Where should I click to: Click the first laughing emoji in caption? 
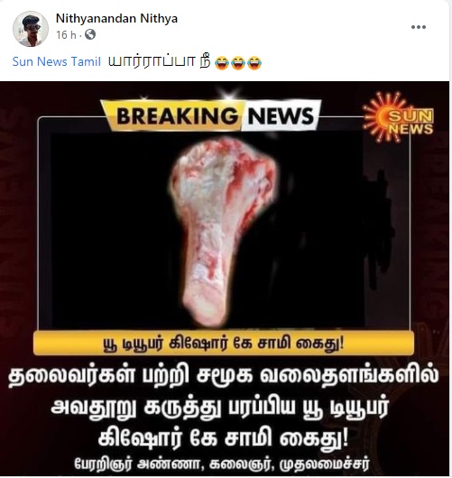[222, 63]
